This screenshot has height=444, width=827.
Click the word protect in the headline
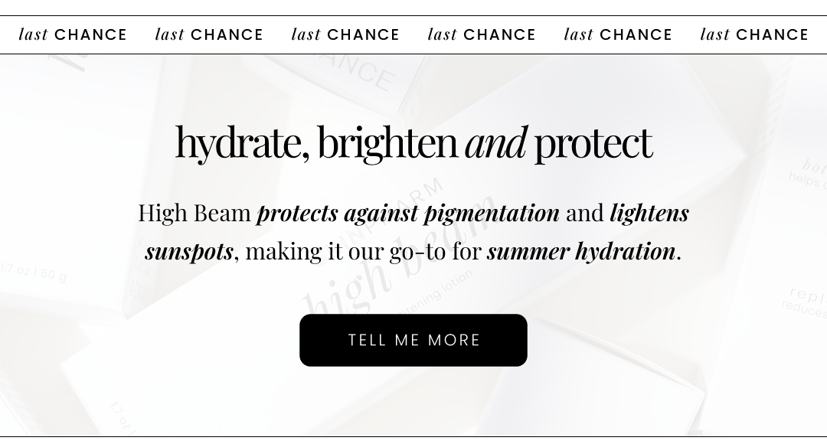[x=593, y=143]
